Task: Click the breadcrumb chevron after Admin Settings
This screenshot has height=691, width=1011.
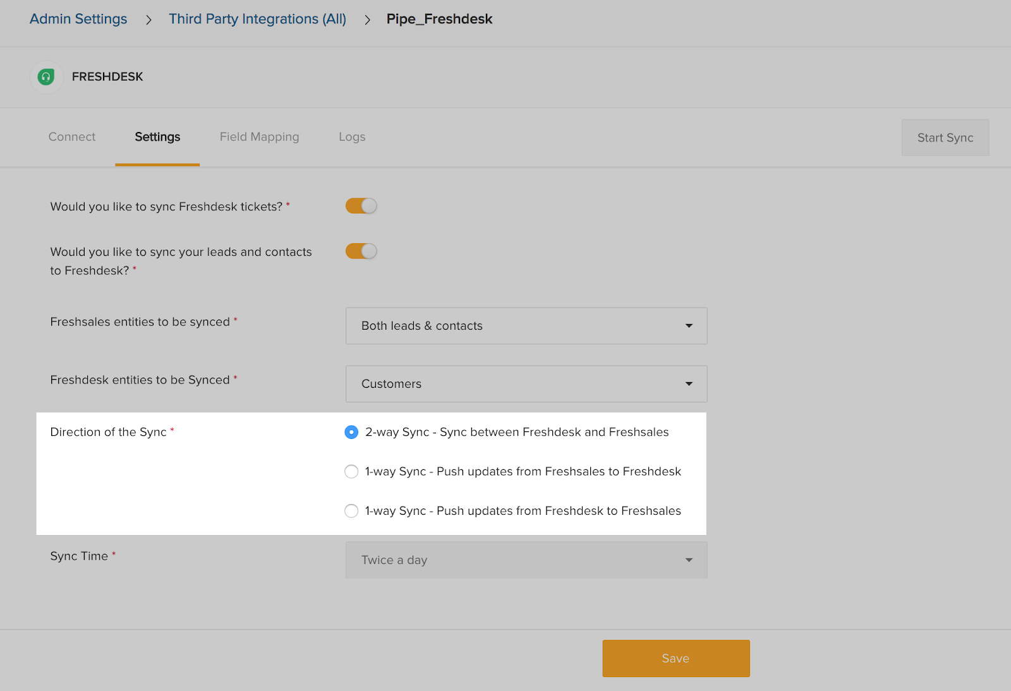Action: pyautogui.click(x=148, y=20)
